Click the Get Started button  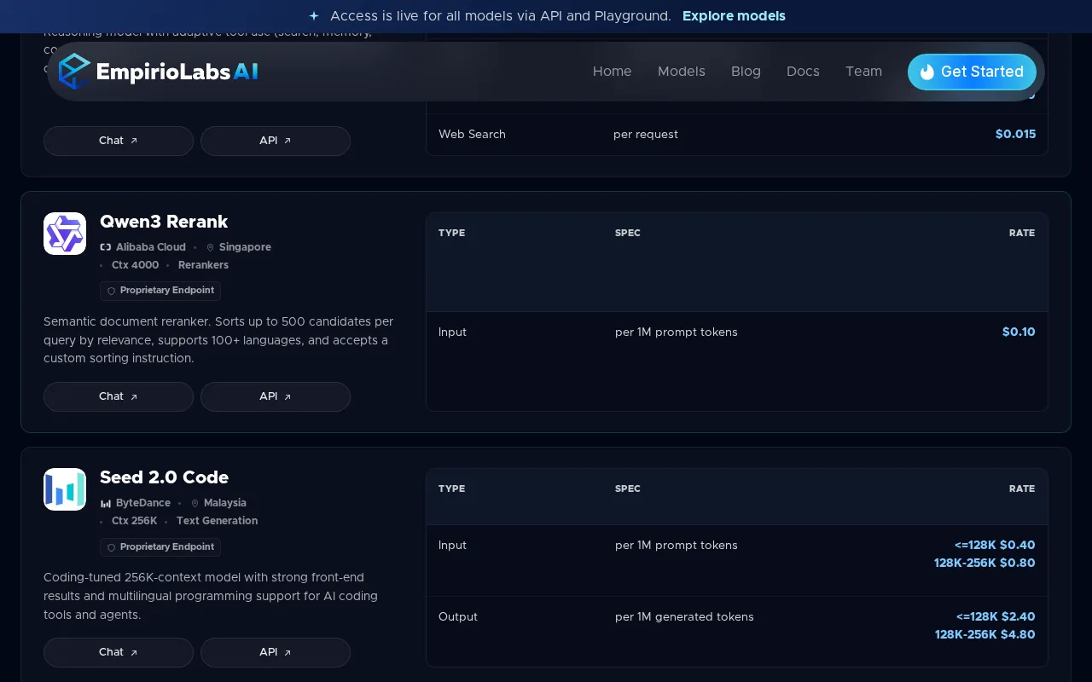[x=972, y=72]
